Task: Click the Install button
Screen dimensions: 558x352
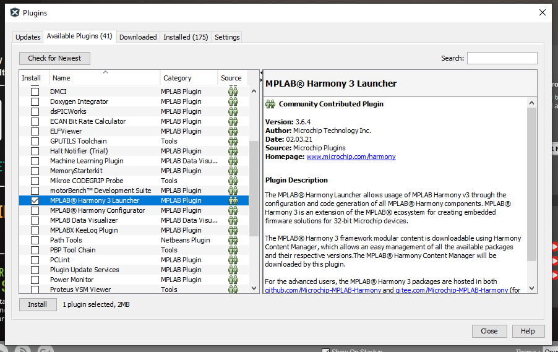Action: pos(37,304)
